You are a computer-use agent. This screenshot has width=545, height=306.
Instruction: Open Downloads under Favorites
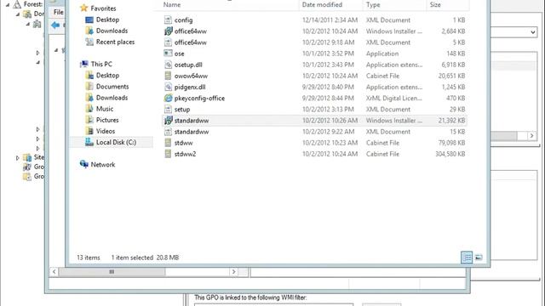112,31
